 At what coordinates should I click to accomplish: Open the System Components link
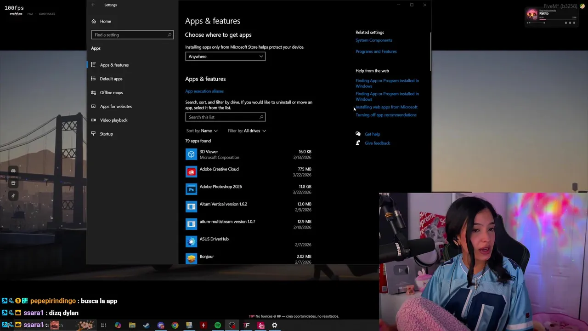374,40
